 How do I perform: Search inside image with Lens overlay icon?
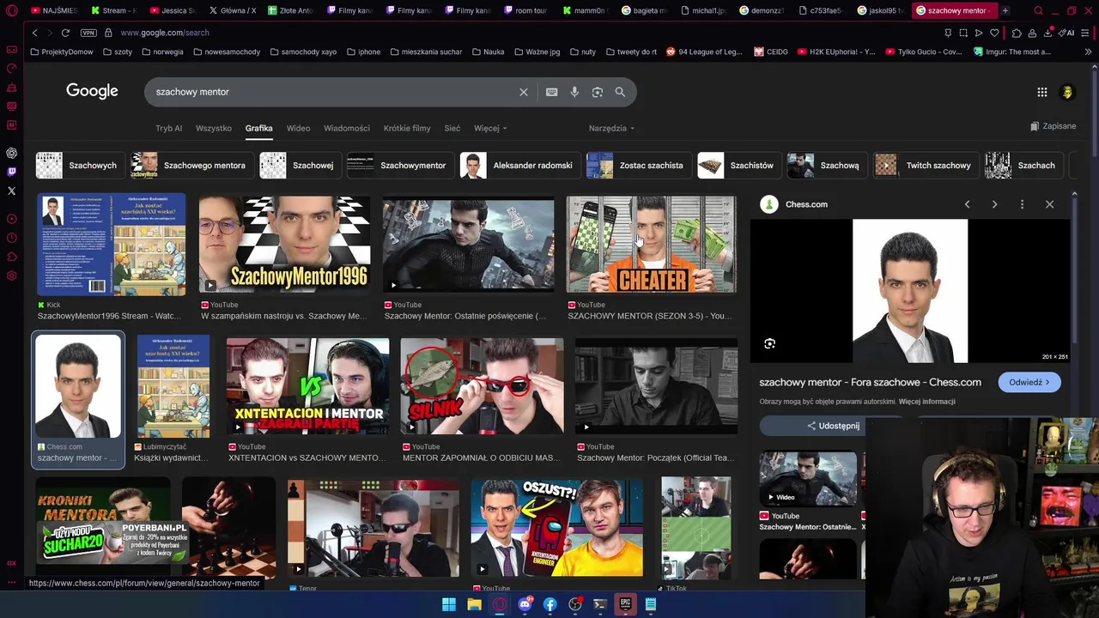point(769,343)
